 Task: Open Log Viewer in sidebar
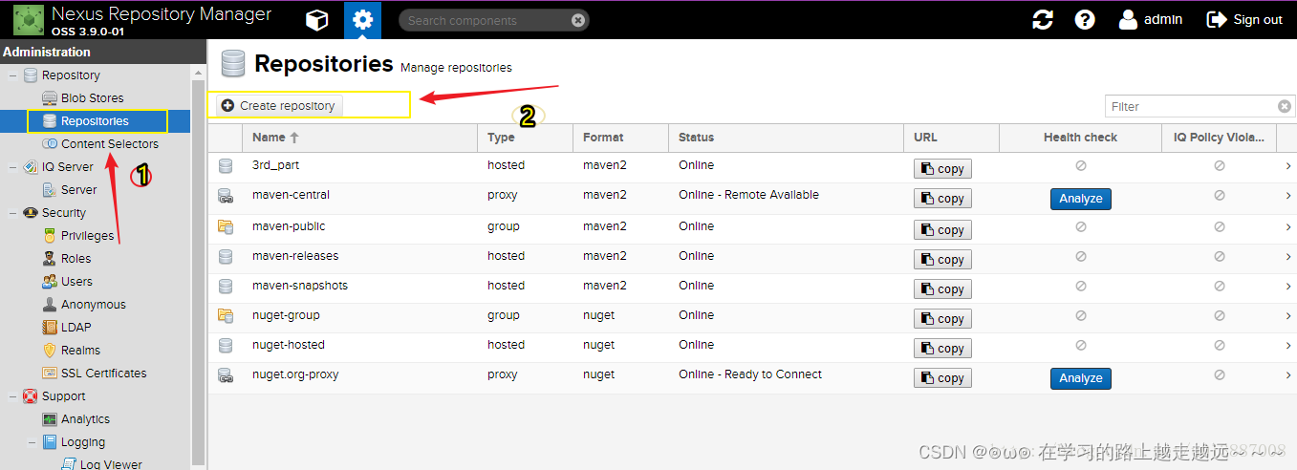point(111,464)
